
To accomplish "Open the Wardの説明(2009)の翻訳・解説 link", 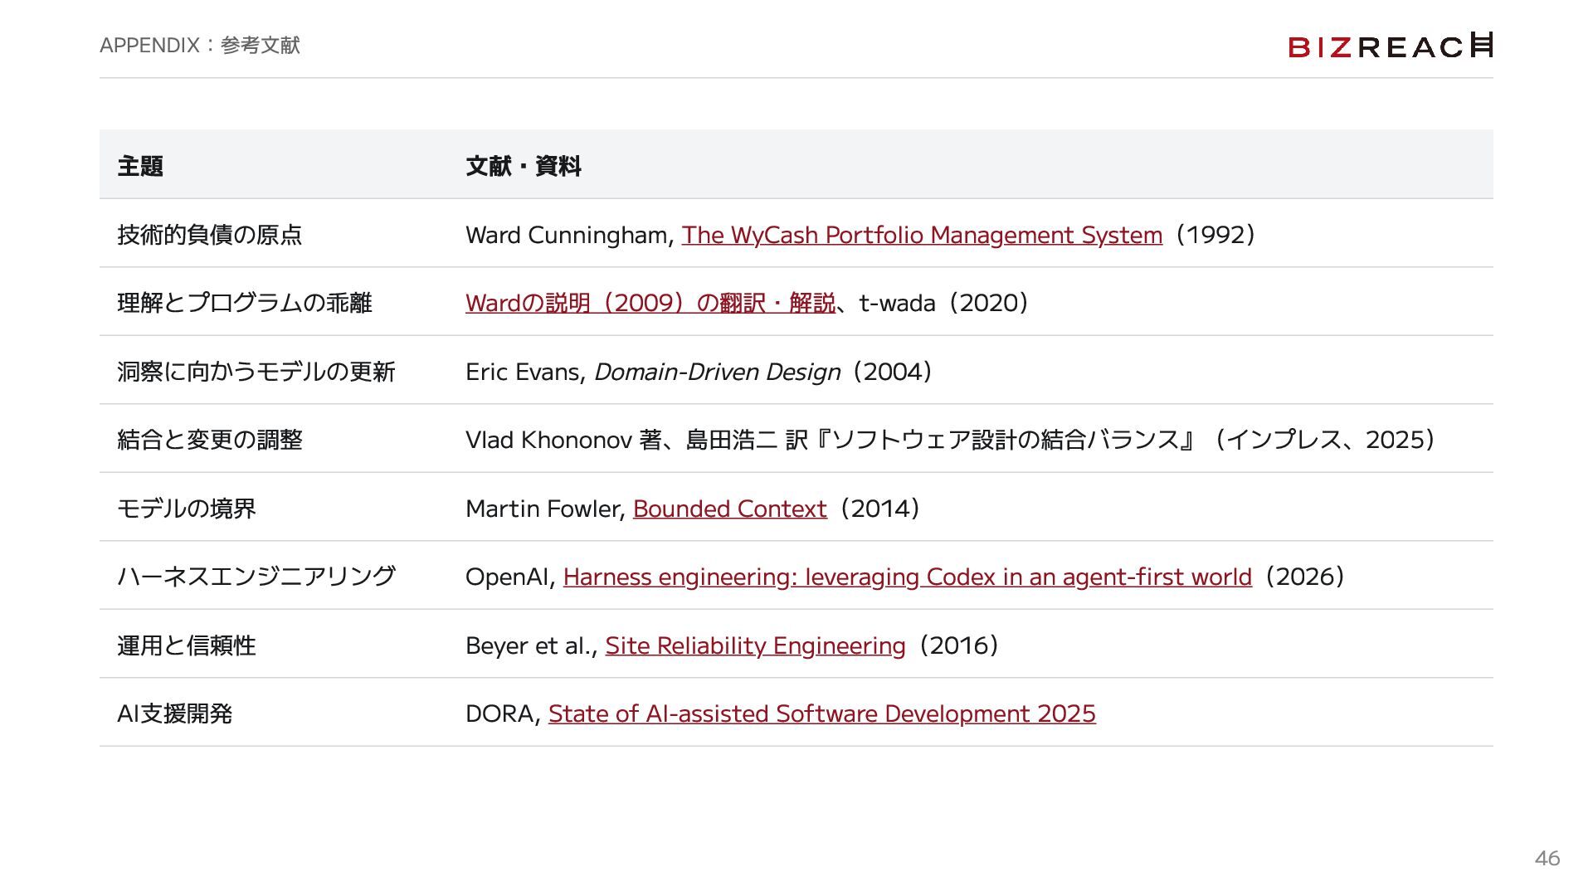I will click(650, 303).
